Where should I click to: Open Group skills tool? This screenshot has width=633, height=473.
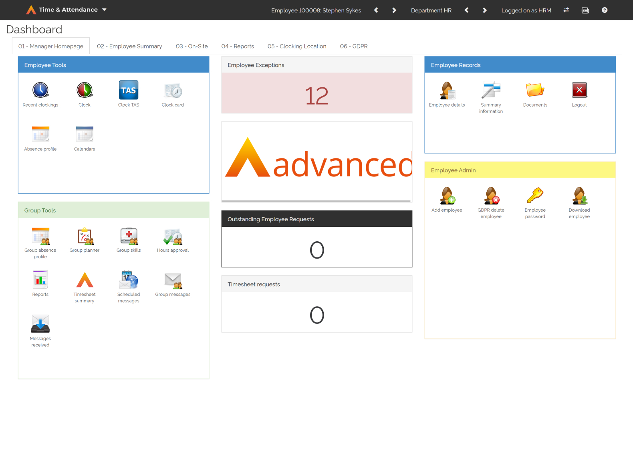click(129, 236)
